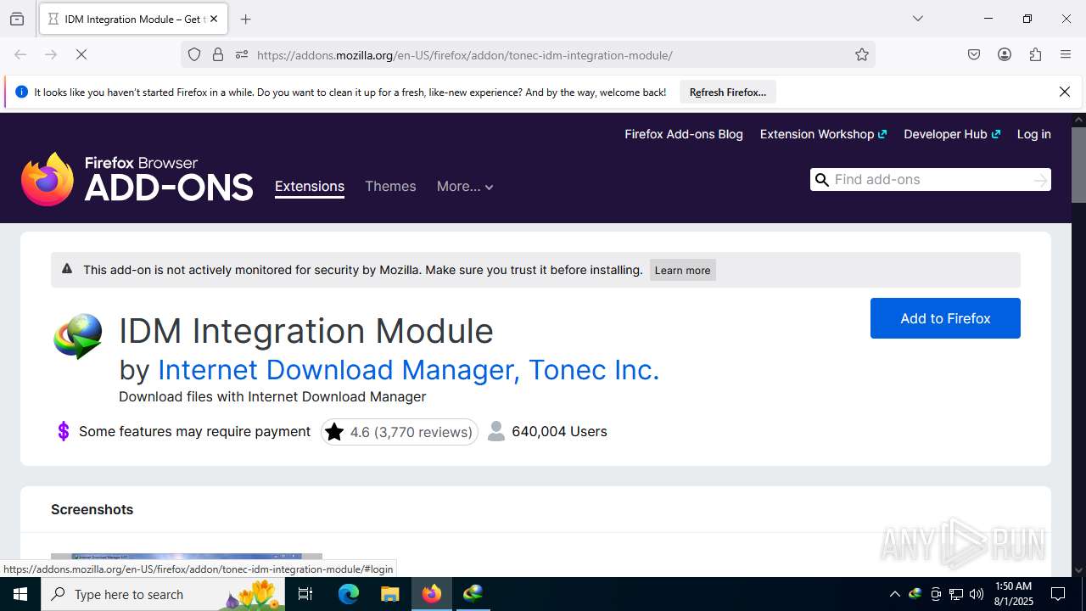The image size is (1086, 611).
Task: Open the 4.6 (3,770 reviews) rating link
Action: tap(400, 432)
